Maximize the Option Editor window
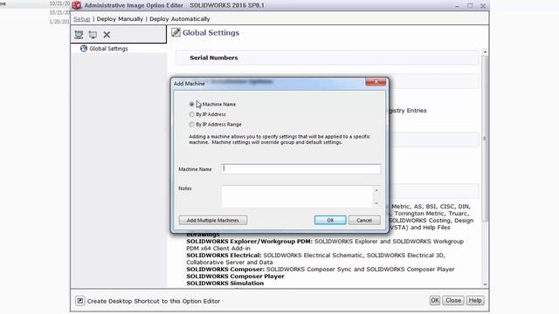Viewport: 559px width, 314px height. tap(470, 6)
